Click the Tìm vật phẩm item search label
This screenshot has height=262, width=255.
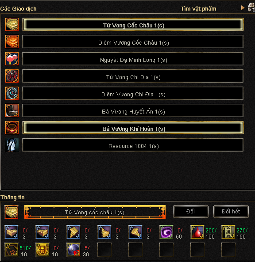[198, 9]
